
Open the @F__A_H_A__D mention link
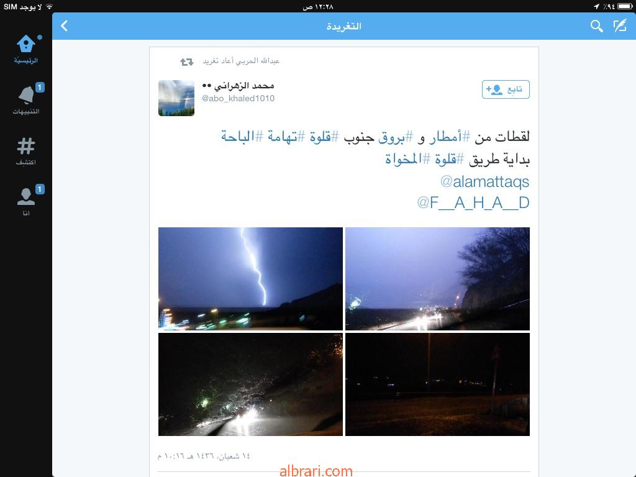[473, 202]
